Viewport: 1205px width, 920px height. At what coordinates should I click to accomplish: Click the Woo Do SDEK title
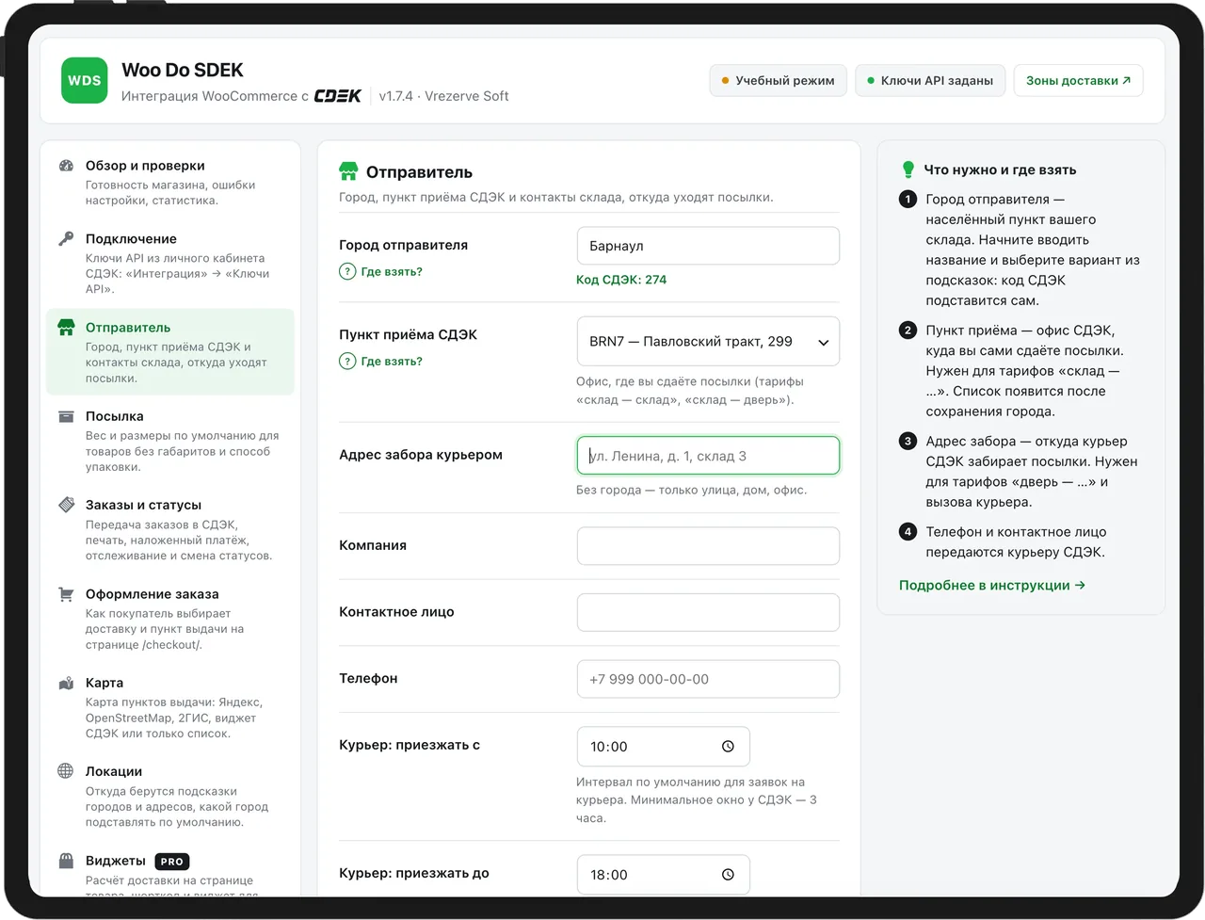tap(183, 70)
